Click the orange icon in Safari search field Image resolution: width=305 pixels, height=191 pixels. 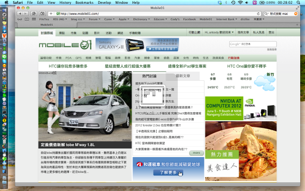coord(295,14)
